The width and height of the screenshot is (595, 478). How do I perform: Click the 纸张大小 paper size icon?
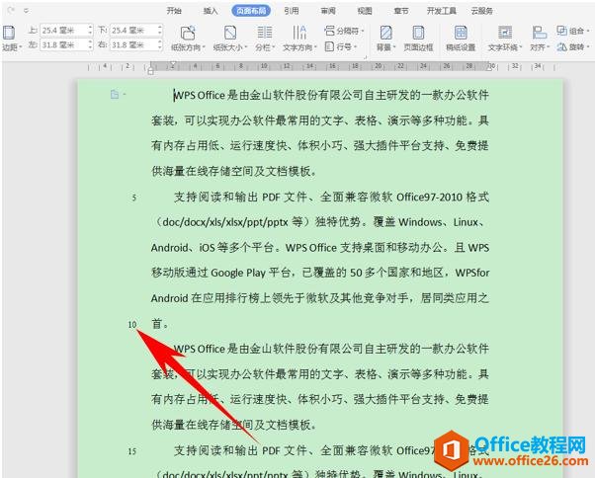[229, 33]
